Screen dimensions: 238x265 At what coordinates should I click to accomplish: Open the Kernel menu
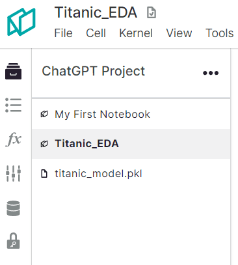pos(136,33)
